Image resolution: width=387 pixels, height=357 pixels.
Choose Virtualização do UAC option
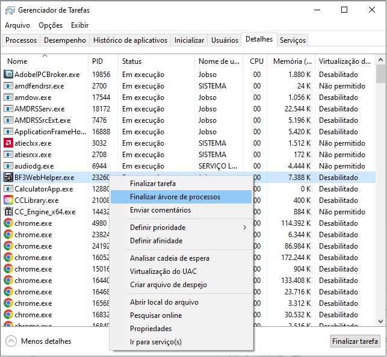point(181,272)
